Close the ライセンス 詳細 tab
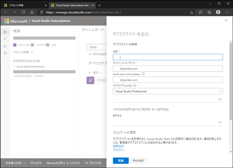233x168 pixels. tap(45, 5)
